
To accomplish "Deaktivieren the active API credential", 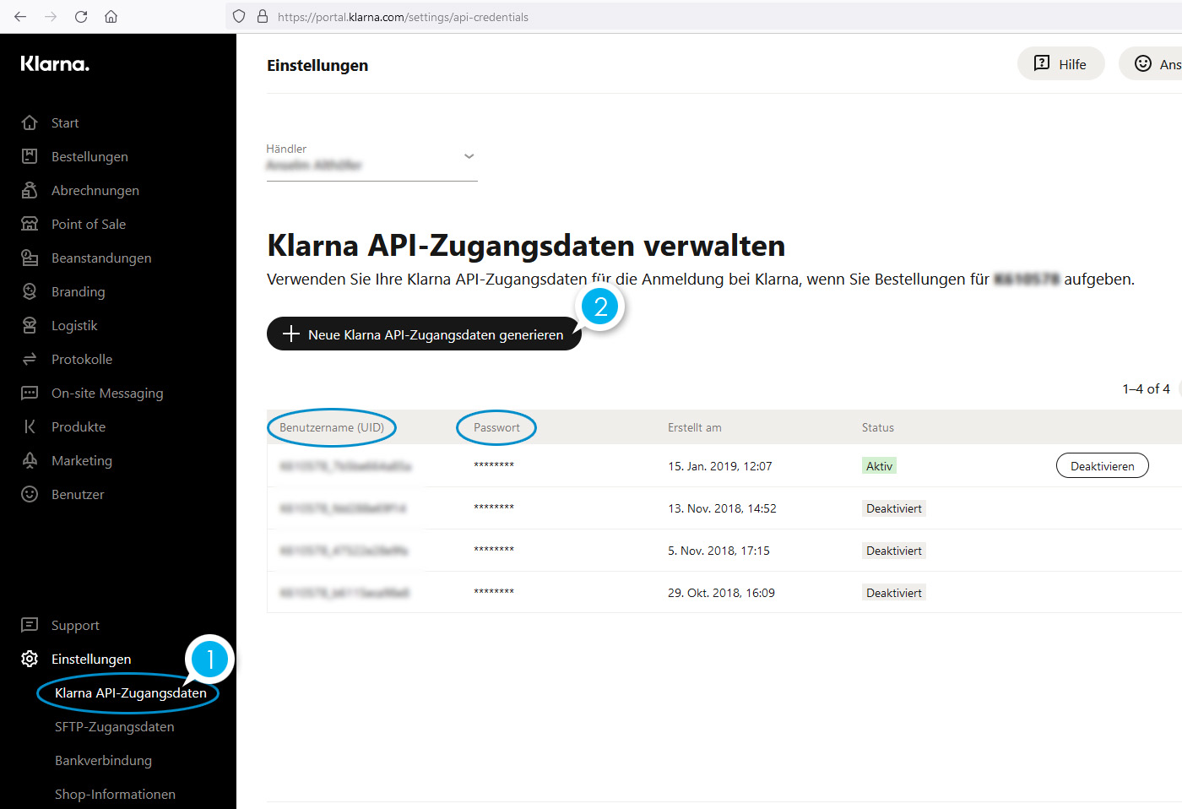I will 1102,465.
